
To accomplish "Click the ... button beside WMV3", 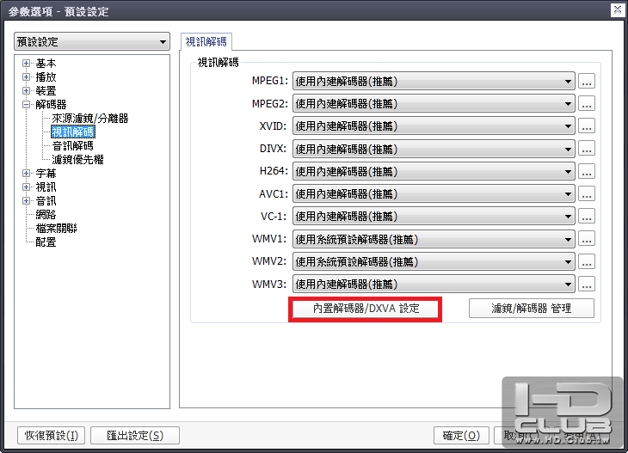I will [x=587, y=284].
